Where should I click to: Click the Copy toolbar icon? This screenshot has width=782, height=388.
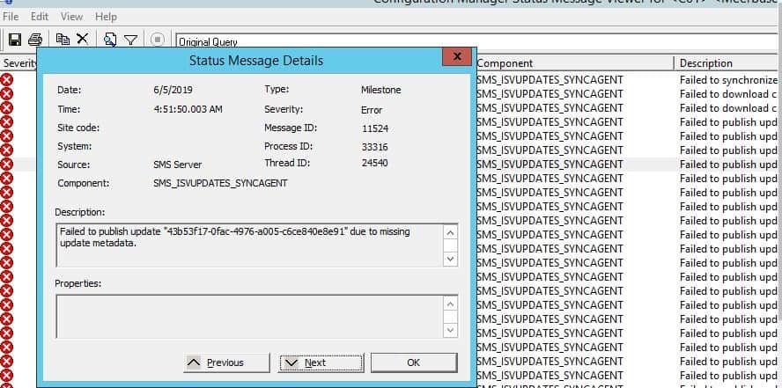tap(63, 39)
